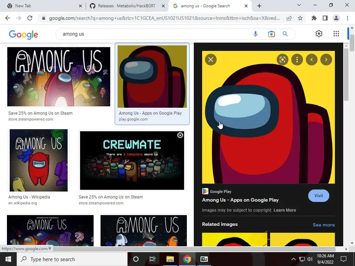Viewport: 355px width, 266px height.
Task: Open the Learn More copyright link
Action: click(x=285, y=210)
